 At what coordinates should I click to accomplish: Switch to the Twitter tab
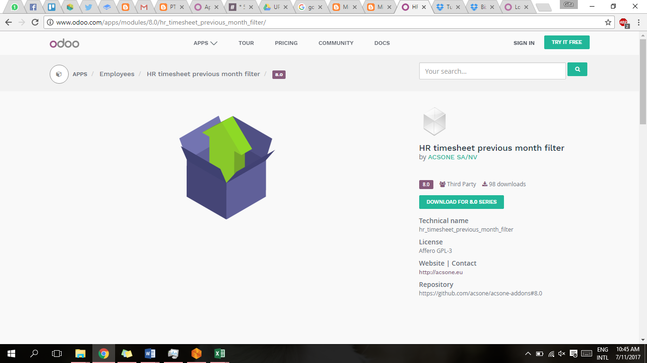tap(89, 7)
